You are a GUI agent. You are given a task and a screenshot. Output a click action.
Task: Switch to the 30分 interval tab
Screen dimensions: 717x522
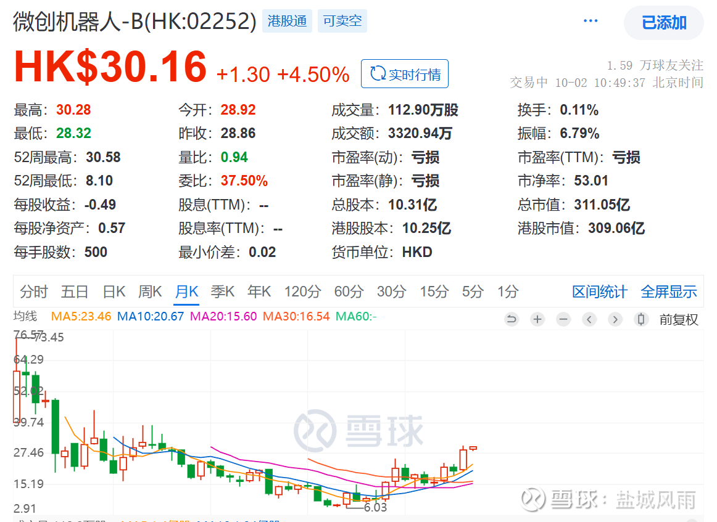pyautogui.click(x=391, y=292)
